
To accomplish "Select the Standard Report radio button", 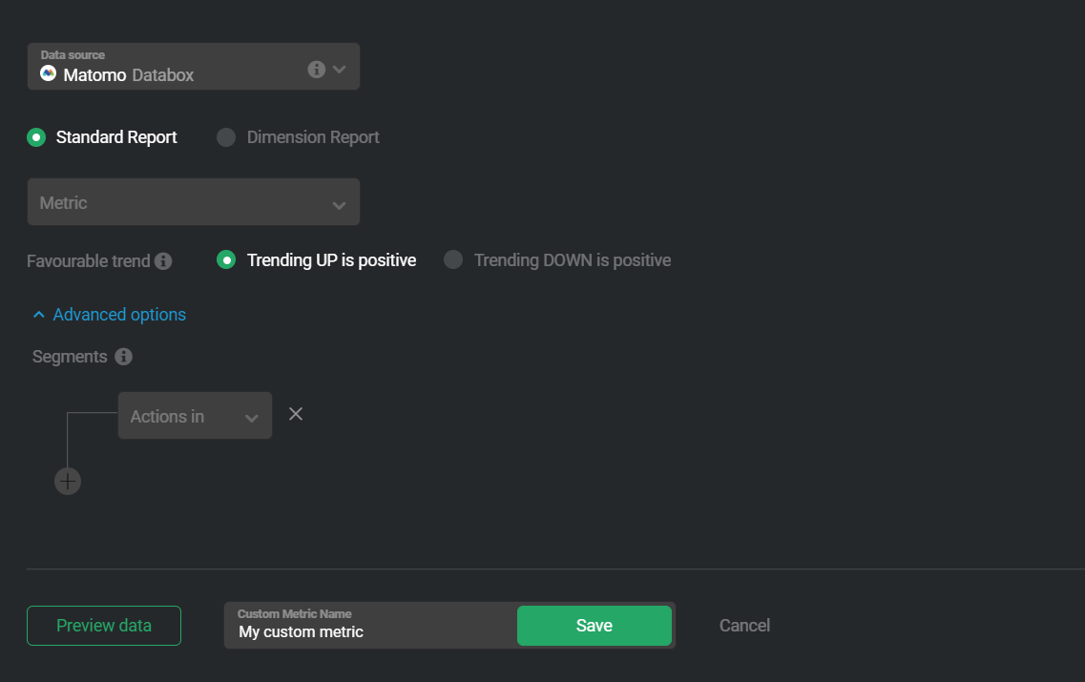I will point(36,137).
